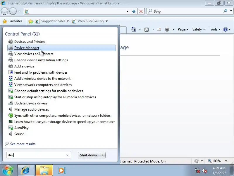Screen dimensions: 234x176
Task: Open Learn how to use your storage device
Action: [61, 122]
